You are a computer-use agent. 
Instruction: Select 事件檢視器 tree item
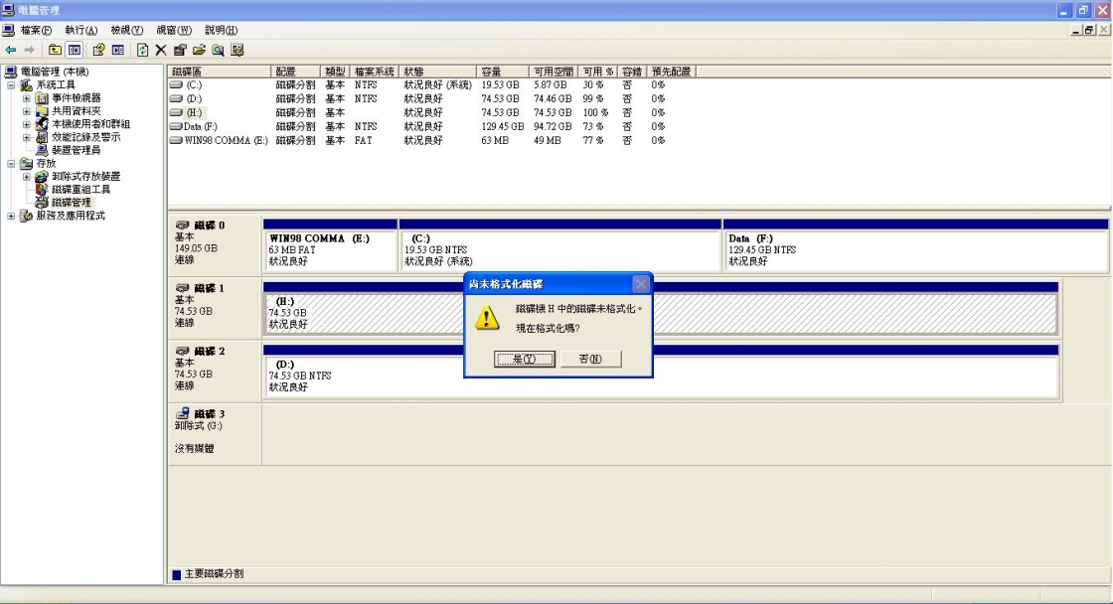[76, 98]
